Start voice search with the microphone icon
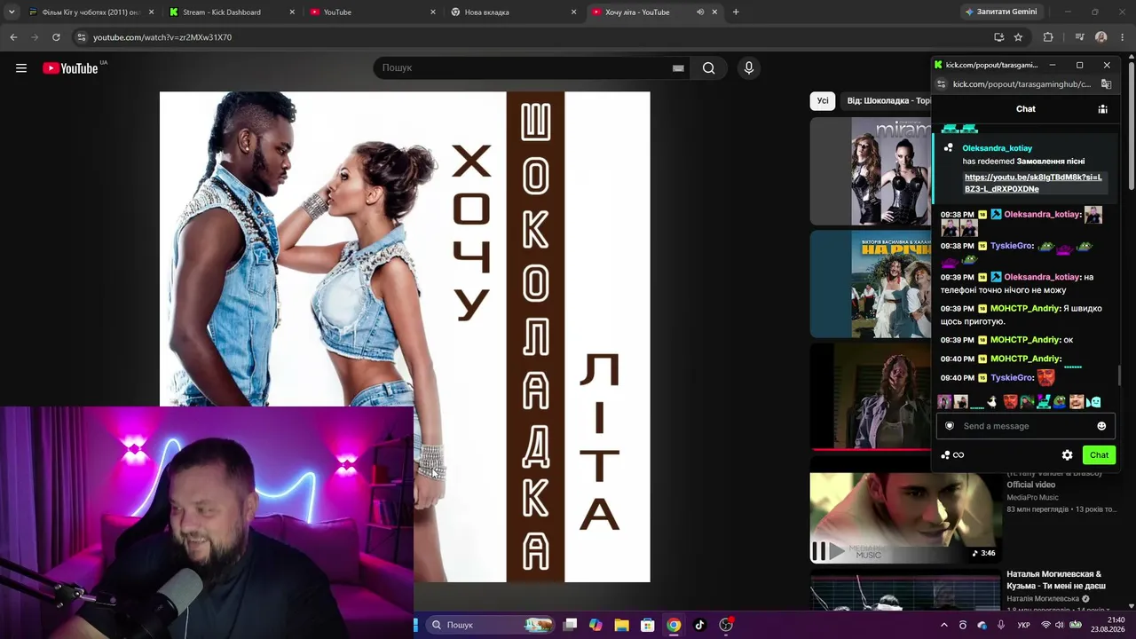 pyautogui.click(x=749, y=68)
